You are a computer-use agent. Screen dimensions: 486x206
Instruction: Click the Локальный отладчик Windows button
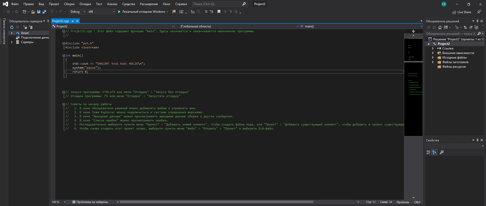click(143, 12)
